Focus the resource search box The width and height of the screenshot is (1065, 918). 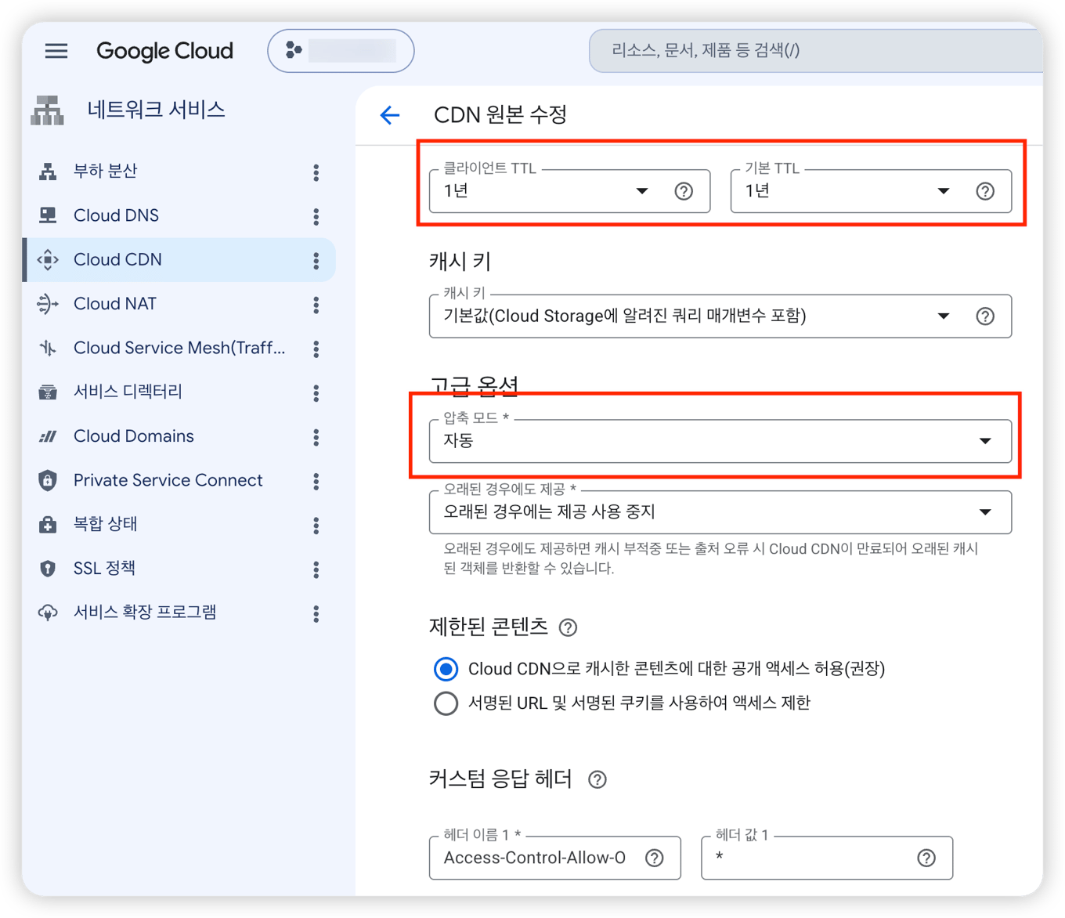pos(816,51)
